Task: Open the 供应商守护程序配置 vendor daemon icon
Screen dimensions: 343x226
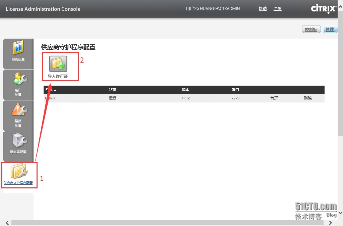Action: (19, 174)
